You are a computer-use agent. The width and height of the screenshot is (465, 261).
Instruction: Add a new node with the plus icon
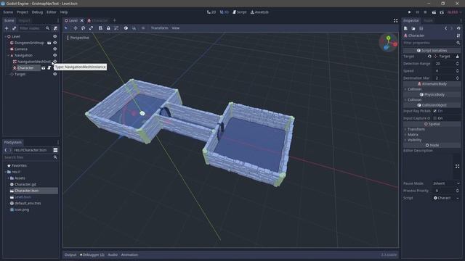tap(7, 28)
